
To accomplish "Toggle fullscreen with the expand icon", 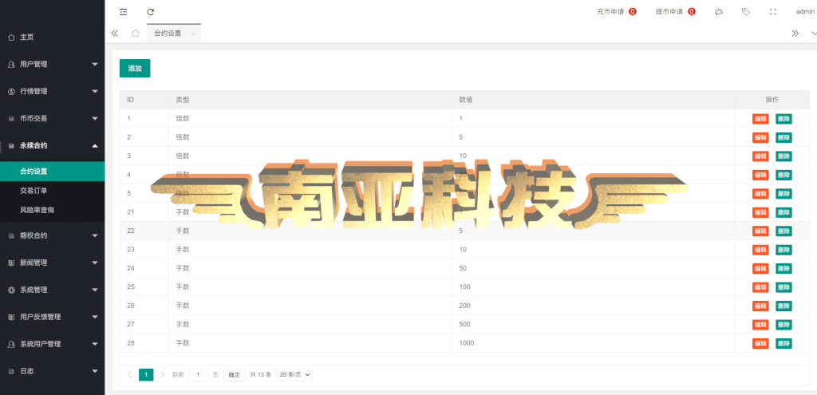I will pyautogui.click(x=773, y=11).
